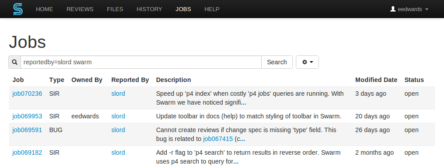The width and height of the screenshot is (444, 168).
Task: Click the user silhouette icon
Action: tap(393, 9)
